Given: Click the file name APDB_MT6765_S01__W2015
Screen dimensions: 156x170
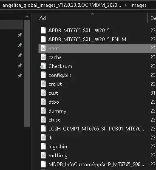Looking at the screenshot, I should pyautogui.click(x=79, y=31).
